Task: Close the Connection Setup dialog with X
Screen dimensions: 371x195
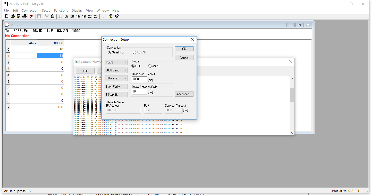Action: click(x=192, y=40)
